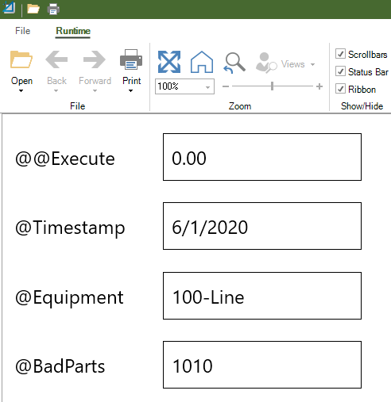Expand the Forward history dropdown arrow
This screenshot has width=391, height=402.
pos(95,91)
